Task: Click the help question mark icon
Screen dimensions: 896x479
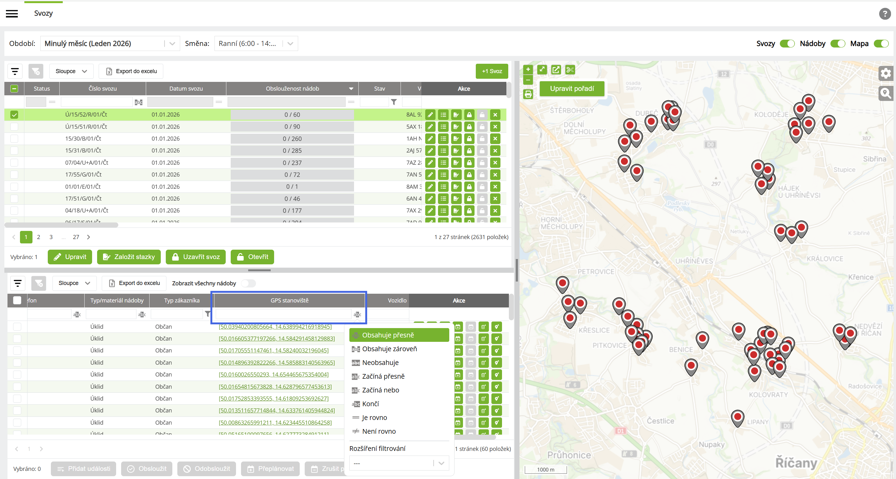Action: (x=884, y=13)
